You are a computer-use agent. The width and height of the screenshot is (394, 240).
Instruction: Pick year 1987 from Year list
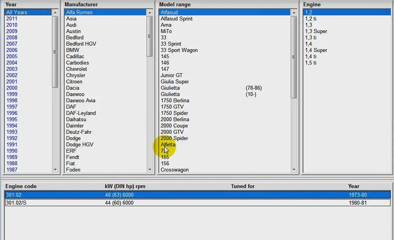(12, 170)
